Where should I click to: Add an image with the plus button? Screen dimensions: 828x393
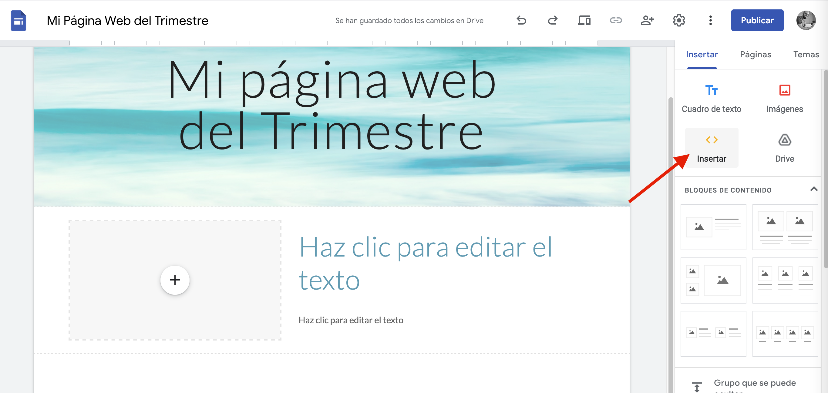(x=175, y=280)
